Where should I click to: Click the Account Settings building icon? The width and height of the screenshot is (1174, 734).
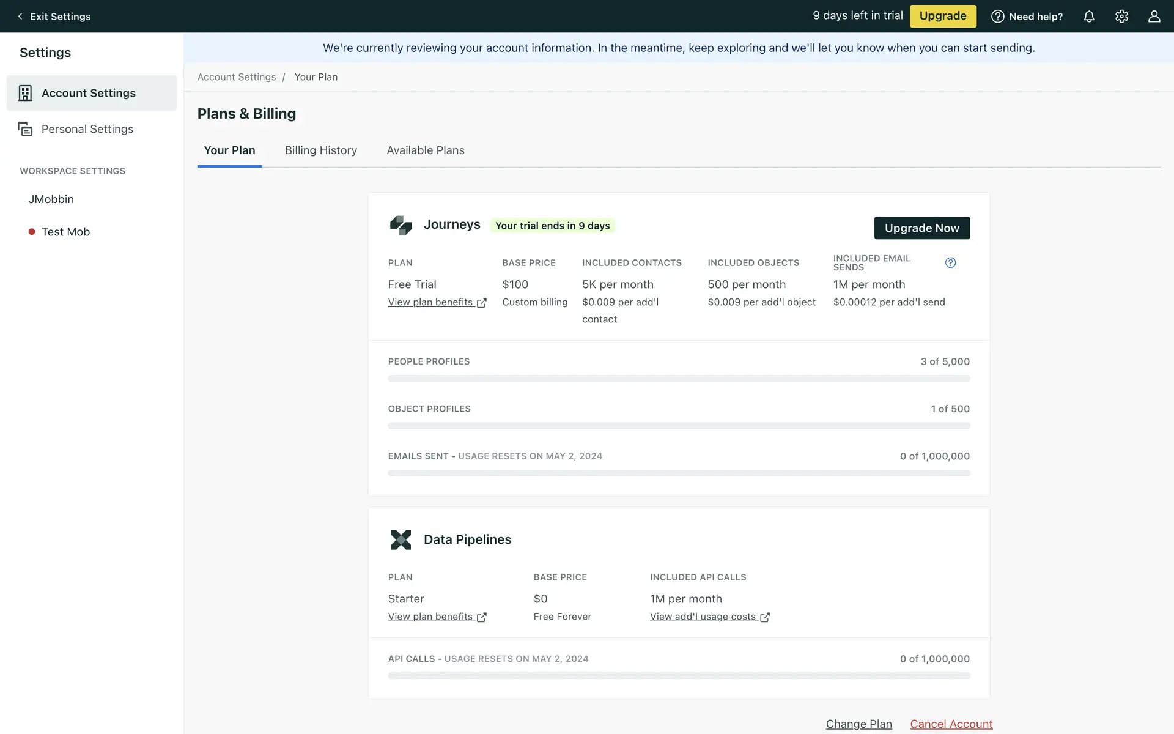pyautogui.click(x=25, y=93)
